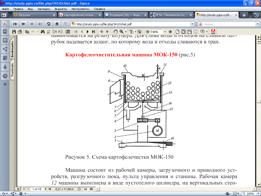Click Opera rewind to first page button
Viewport: 261px width, 196px height.
tap(15, 24)
